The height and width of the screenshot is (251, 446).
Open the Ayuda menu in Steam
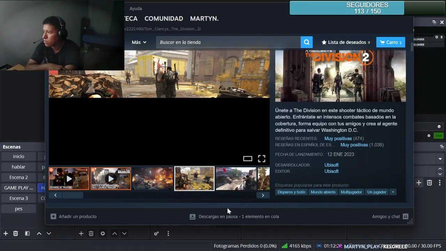pyautogui.click(x=136, y=8)
